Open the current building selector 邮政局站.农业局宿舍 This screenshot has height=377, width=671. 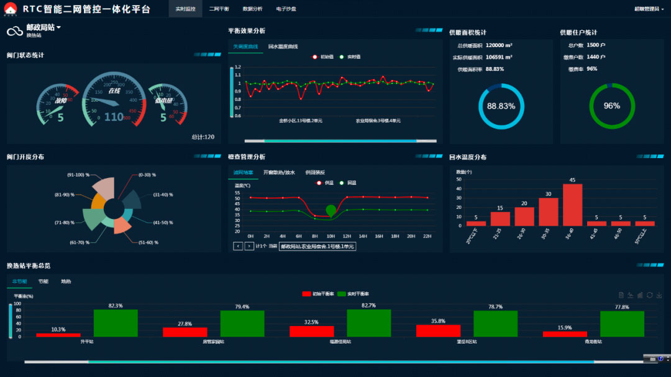317,246
